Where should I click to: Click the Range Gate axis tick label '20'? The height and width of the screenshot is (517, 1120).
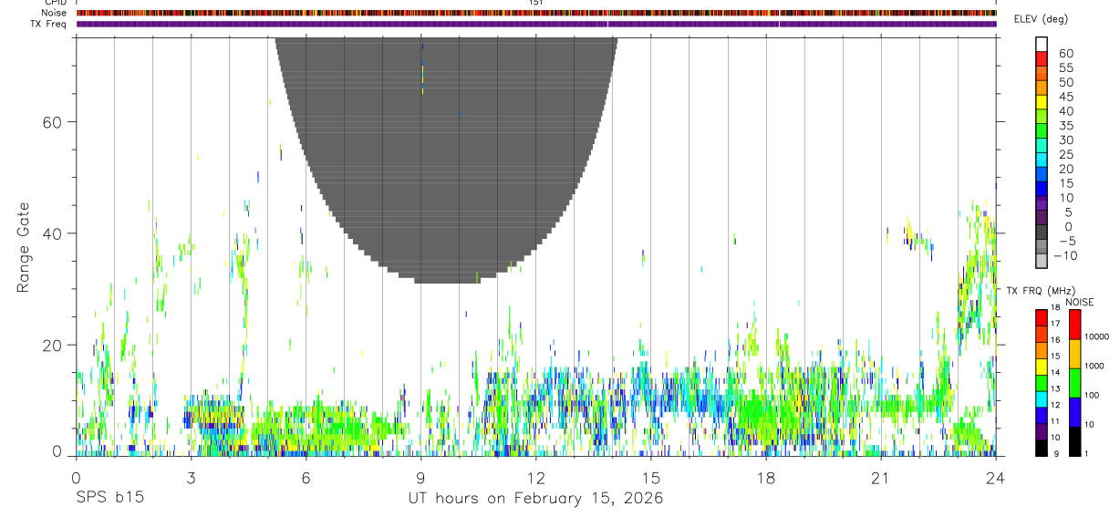(x=54, y=345)
